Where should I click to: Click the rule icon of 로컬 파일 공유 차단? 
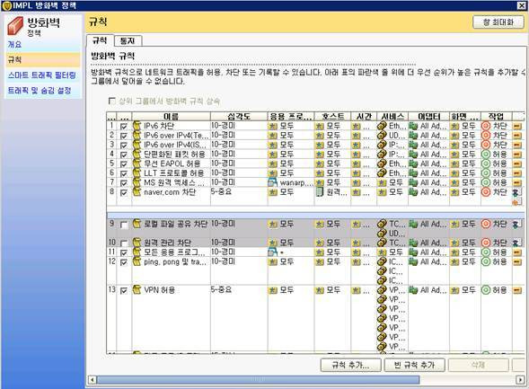(137, 224)
